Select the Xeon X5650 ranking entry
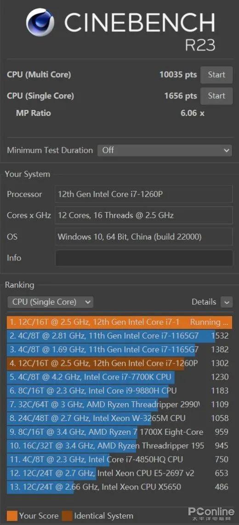Image resolution: width=239 pixels, height=525 pixels. pyautogui.click(x=119, y=487)
